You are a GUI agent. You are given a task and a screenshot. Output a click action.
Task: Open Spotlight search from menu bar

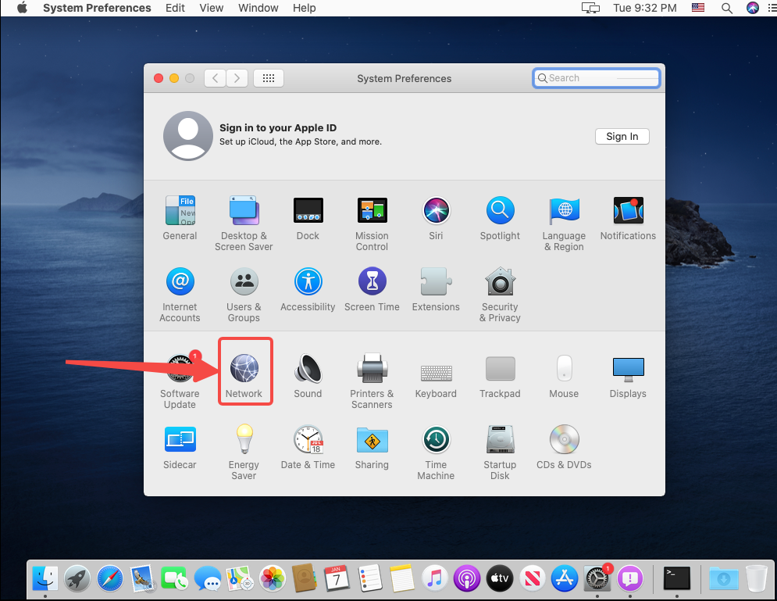727,8
